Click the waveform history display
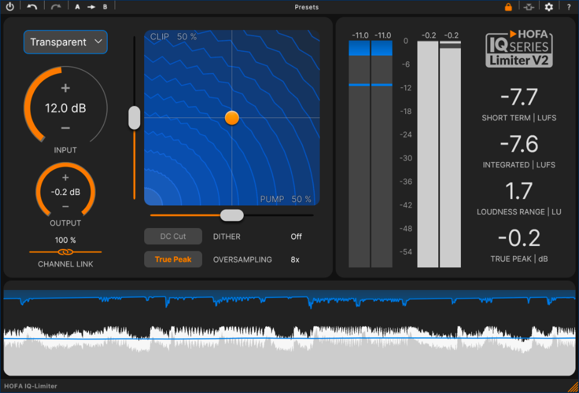This screenshot has height=393, width=579. pos(289,328)
